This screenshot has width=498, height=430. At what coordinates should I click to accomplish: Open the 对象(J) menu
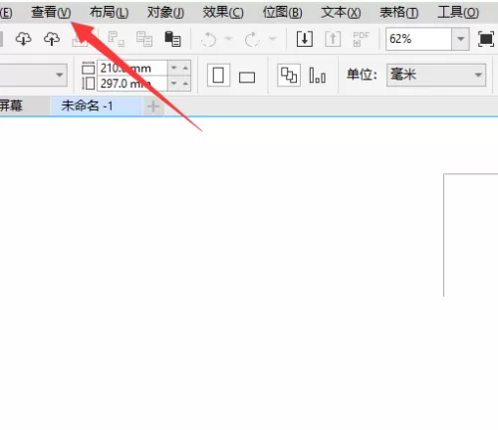(165, 13)
